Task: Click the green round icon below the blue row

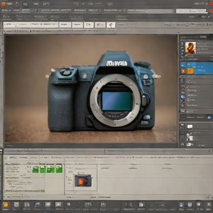Action: (x=182, y=81)
